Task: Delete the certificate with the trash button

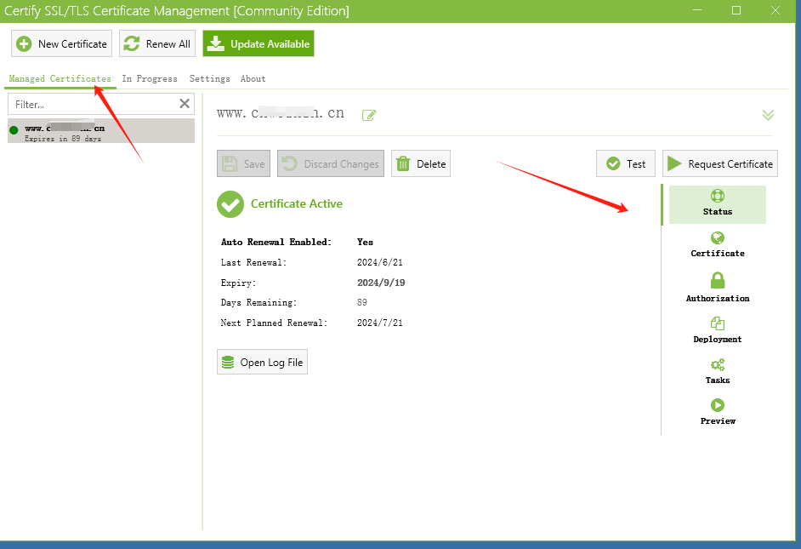Action: [421, 163]
